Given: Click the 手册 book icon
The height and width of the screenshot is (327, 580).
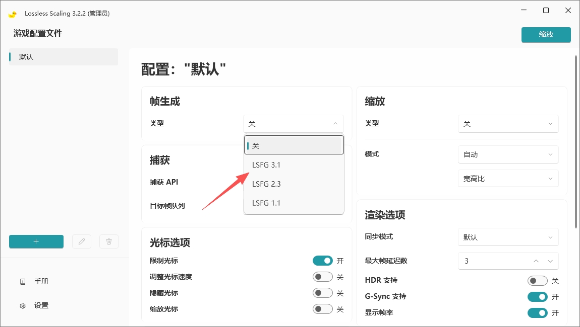Looking at the screenshot, I should 23,282.
